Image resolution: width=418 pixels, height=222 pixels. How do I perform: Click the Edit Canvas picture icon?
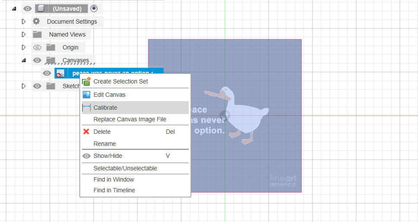point(86,95)
